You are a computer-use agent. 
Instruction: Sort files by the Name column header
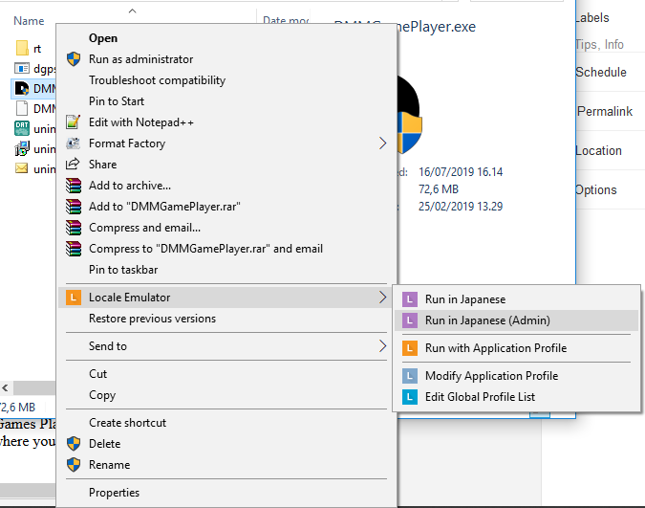pos(30,20)
